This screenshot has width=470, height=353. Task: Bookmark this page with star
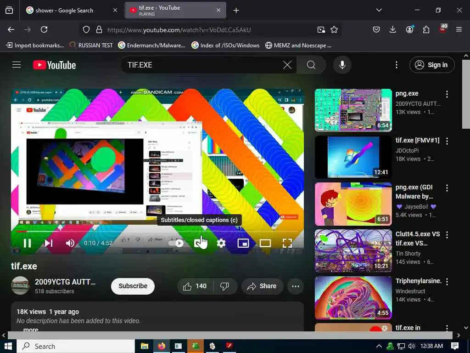[334, 29]
